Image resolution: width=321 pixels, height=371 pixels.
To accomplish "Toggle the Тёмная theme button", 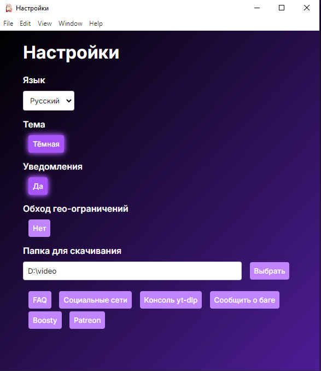I will coord(46,144).
